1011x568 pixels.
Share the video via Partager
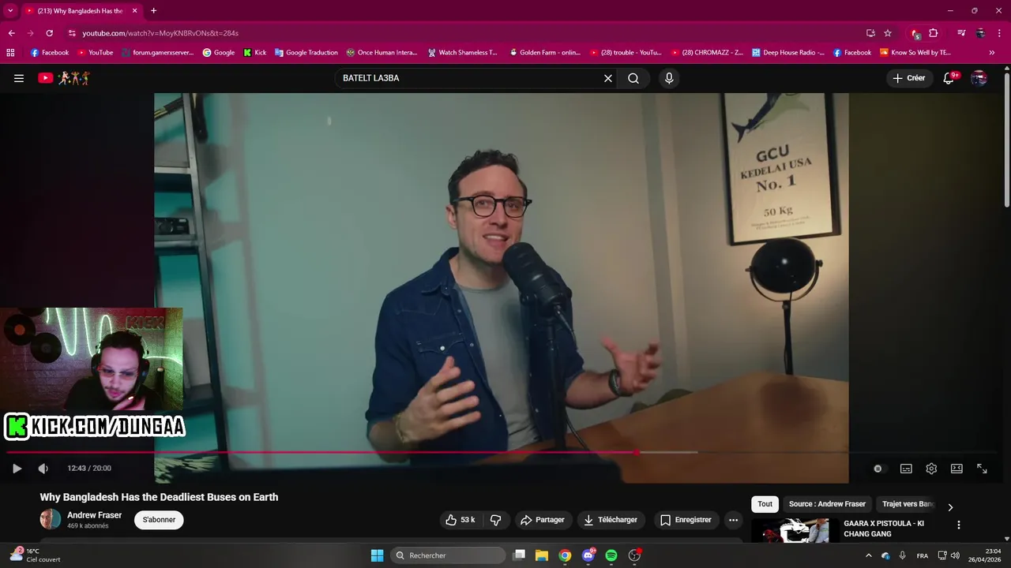click(542, 520)
